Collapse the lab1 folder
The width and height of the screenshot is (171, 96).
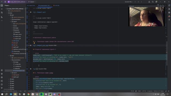[x=9, y=15]
